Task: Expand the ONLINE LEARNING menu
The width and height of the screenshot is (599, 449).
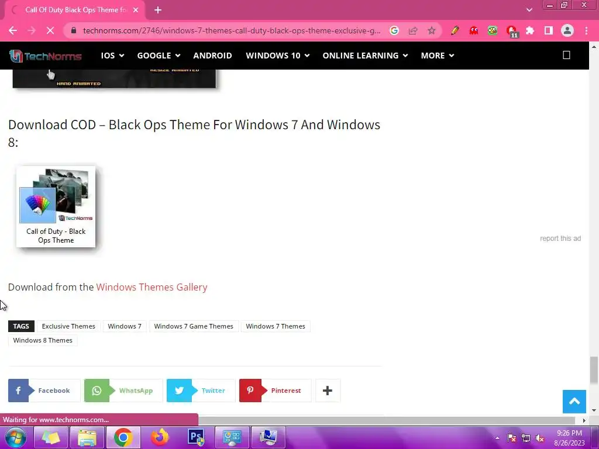Action: pyautogui.click(x=365, y=56)
